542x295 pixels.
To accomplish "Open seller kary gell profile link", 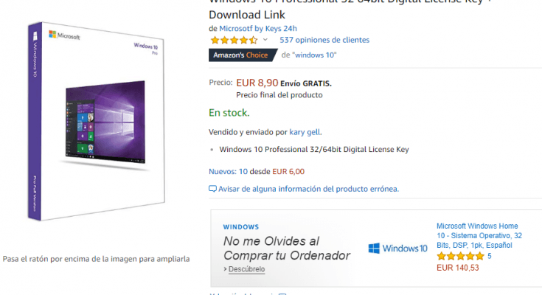I will (305, 132).
